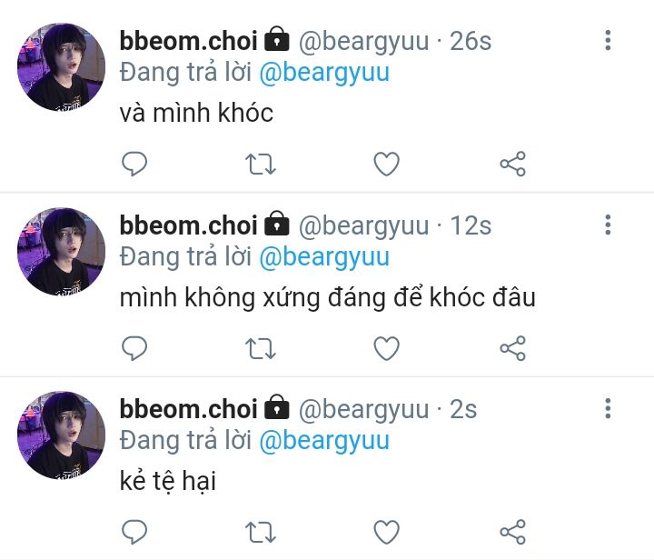
Task: Like the "mình không xứng đáng" tweet
Action: click(x=387, y=347)
